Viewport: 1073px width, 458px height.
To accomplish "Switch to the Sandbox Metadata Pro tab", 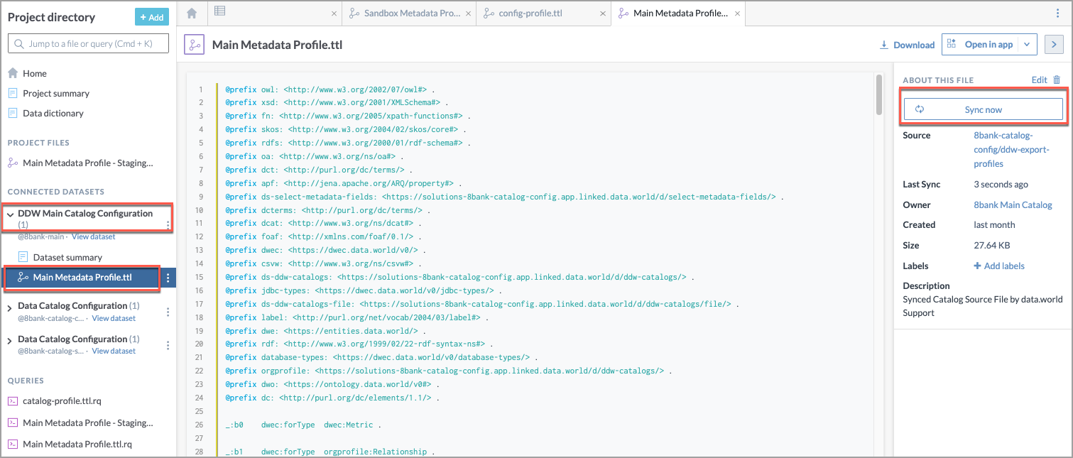I will [409, 13].
